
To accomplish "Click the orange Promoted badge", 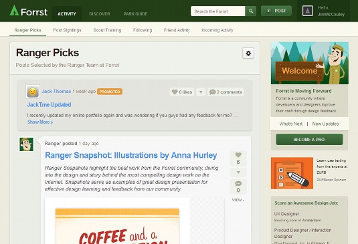I will pos(110,92).
